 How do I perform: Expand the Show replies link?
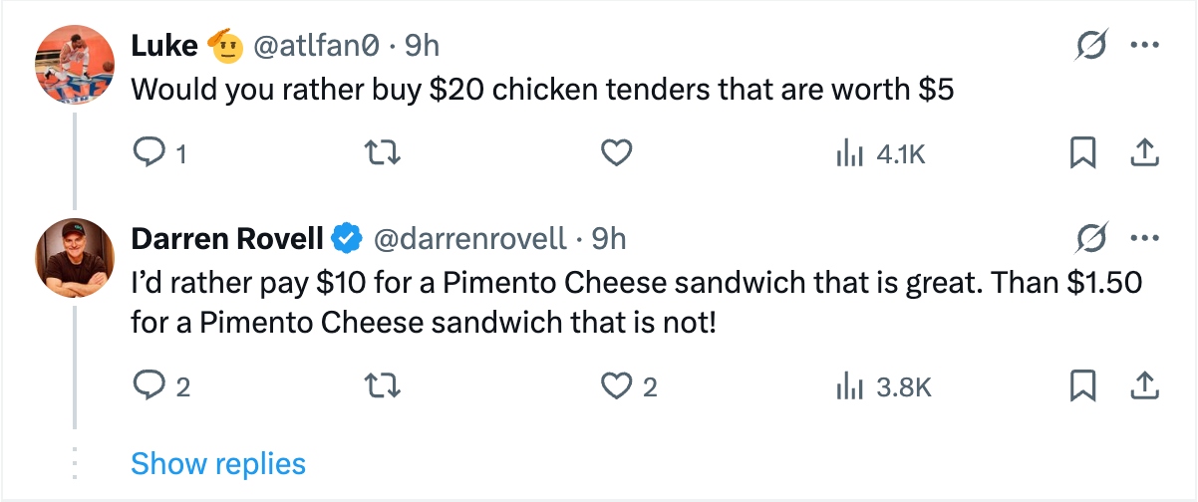[217, 463]
